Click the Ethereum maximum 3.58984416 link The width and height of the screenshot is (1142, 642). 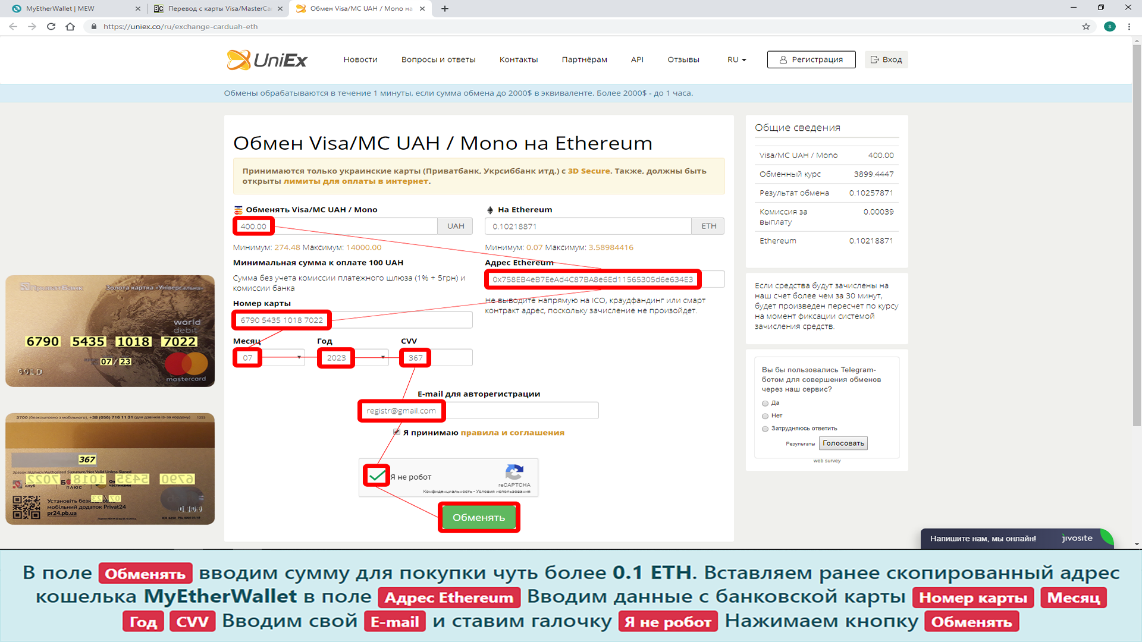611,248
